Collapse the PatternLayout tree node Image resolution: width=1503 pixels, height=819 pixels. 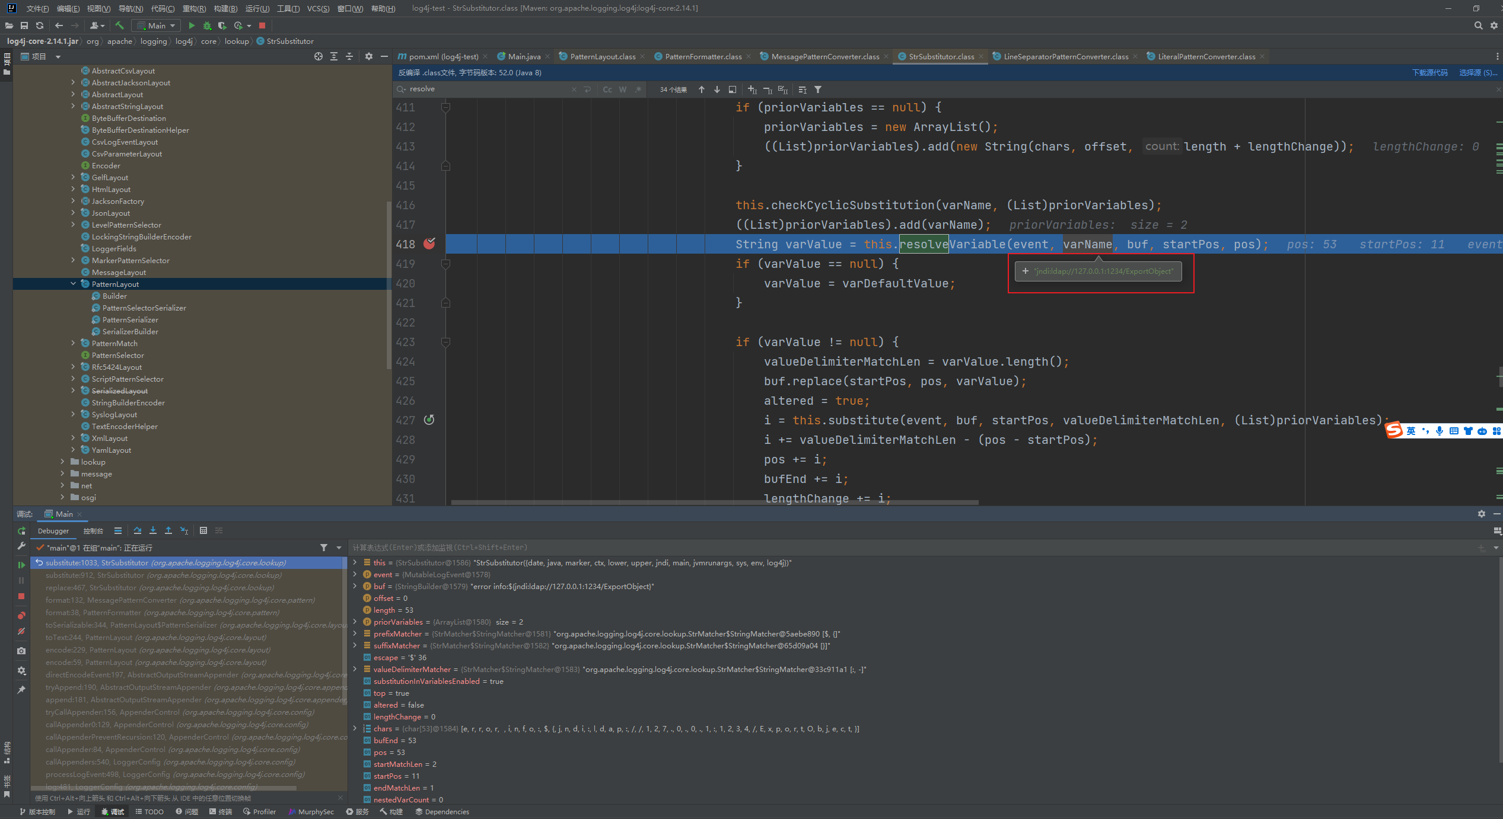pos(74,284)
